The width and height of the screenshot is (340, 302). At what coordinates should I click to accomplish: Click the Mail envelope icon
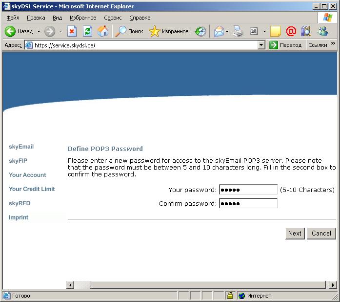tap(219, 32)
